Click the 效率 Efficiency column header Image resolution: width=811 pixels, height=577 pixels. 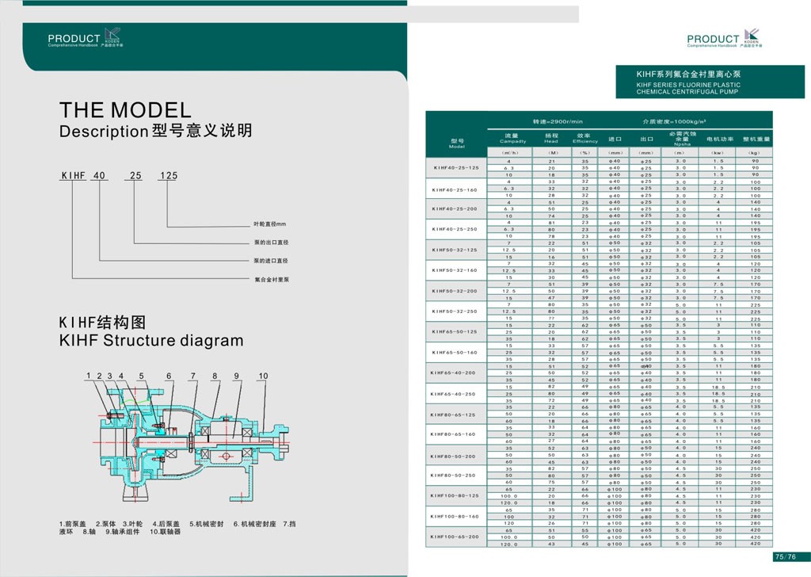coord(585,138)
